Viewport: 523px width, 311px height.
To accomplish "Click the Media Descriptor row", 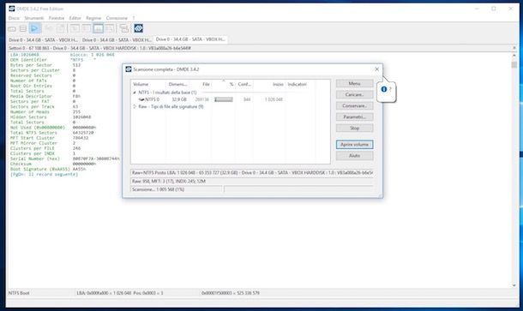I will (x=45, y=96).
